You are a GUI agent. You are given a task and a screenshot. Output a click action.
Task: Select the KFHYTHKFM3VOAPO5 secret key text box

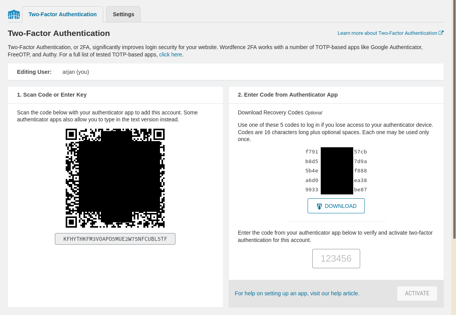pos(115,239)
